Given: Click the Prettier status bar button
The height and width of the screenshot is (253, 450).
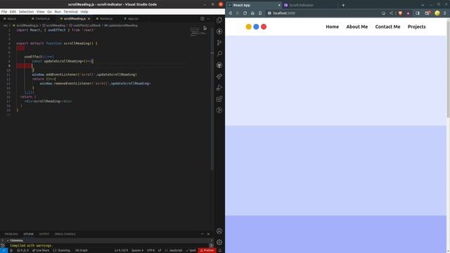Looking at the screenshot, I should [207, 250].
